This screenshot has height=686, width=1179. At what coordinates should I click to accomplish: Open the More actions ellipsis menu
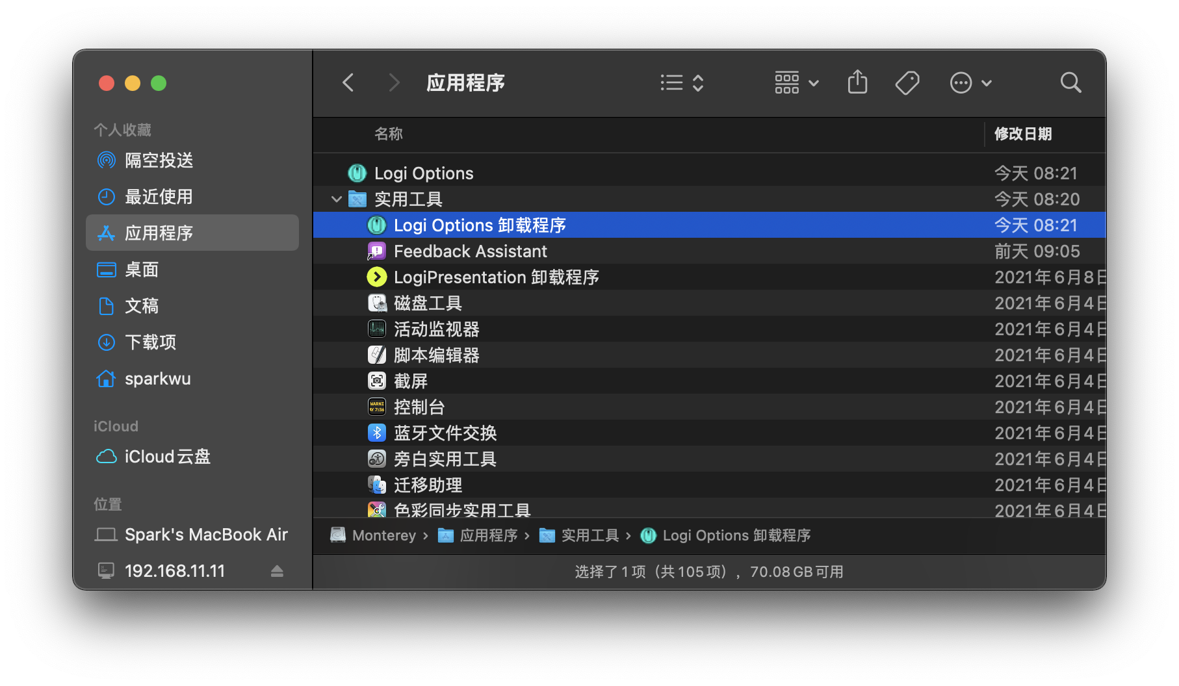pos(970,83)
